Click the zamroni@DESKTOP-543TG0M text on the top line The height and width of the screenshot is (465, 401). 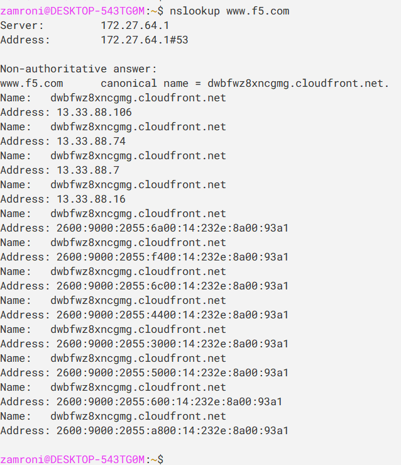coord(72,11)
